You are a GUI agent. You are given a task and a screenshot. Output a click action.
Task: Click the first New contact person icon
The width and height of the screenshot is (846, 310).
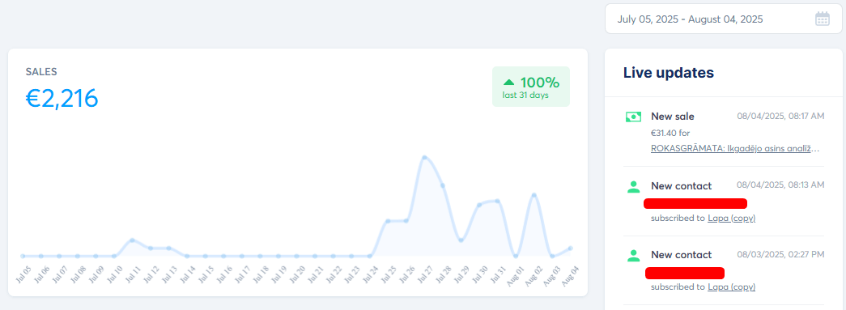[x=633, y=186]
